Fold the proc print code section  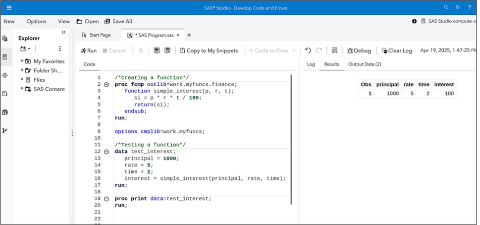pos(107,199)
